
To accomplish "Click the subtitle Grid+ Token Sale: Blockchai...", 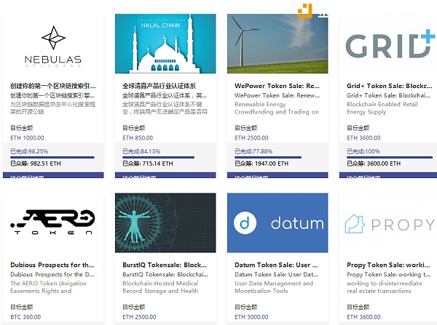I will [388, 95].
